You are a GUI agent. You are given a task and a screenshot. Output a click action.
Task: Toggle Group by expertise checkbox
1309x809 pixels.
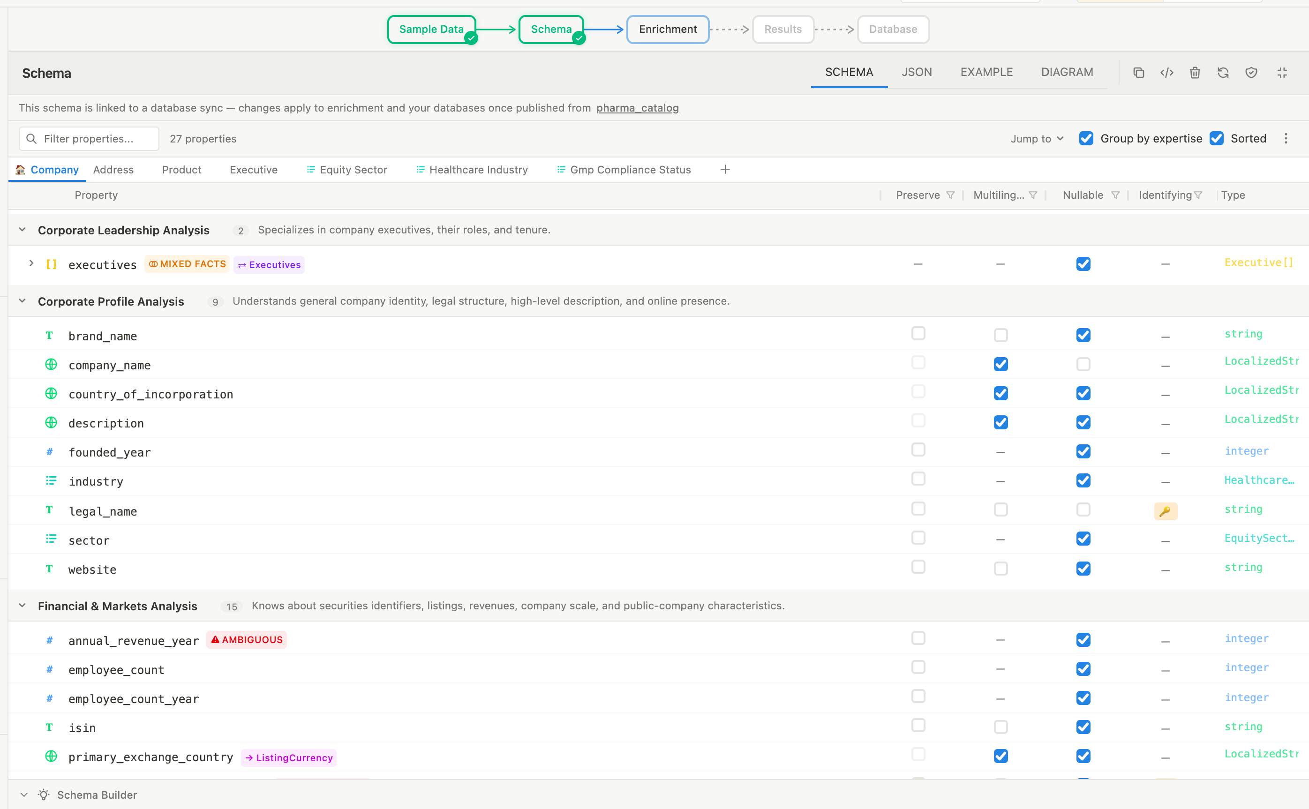[x=1086, y=139]
